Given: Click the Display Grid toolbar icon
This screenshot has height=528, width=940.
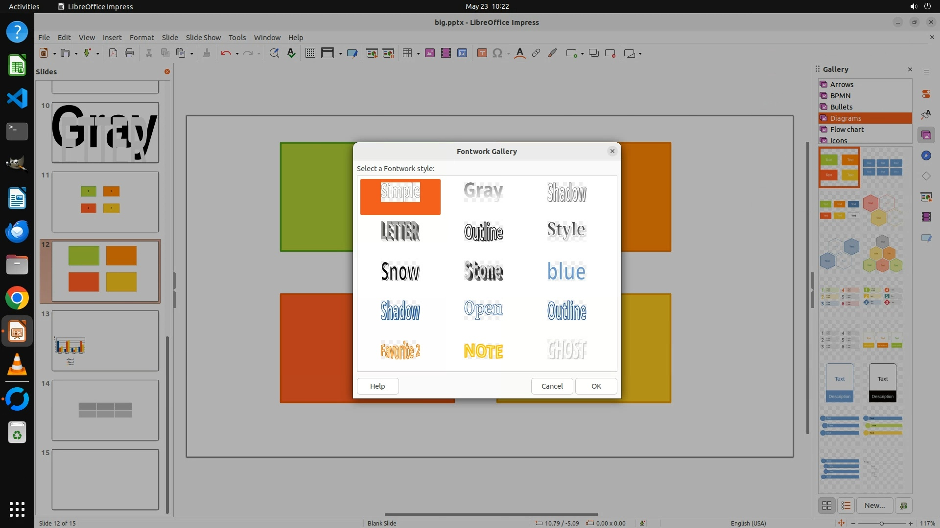Looking at the screenshot, I should pos(310,53).
